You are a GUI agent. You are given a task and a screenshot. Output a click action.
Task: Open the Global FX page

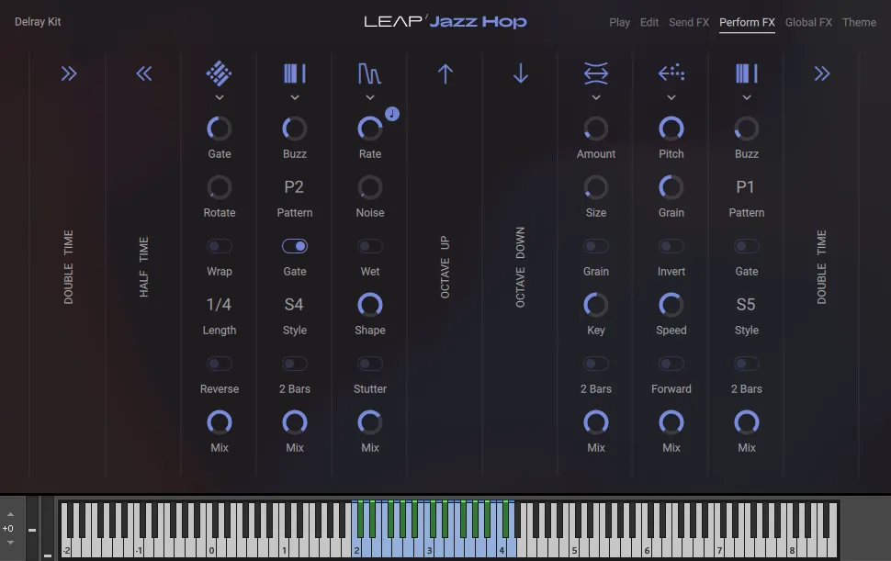pyautogui.click(x=808, y=22)
